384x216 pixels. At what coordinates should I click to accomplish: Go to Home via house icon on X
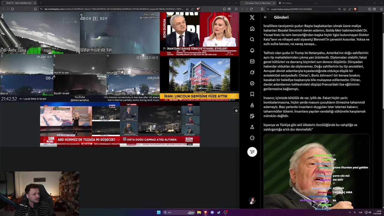point(252,29)
